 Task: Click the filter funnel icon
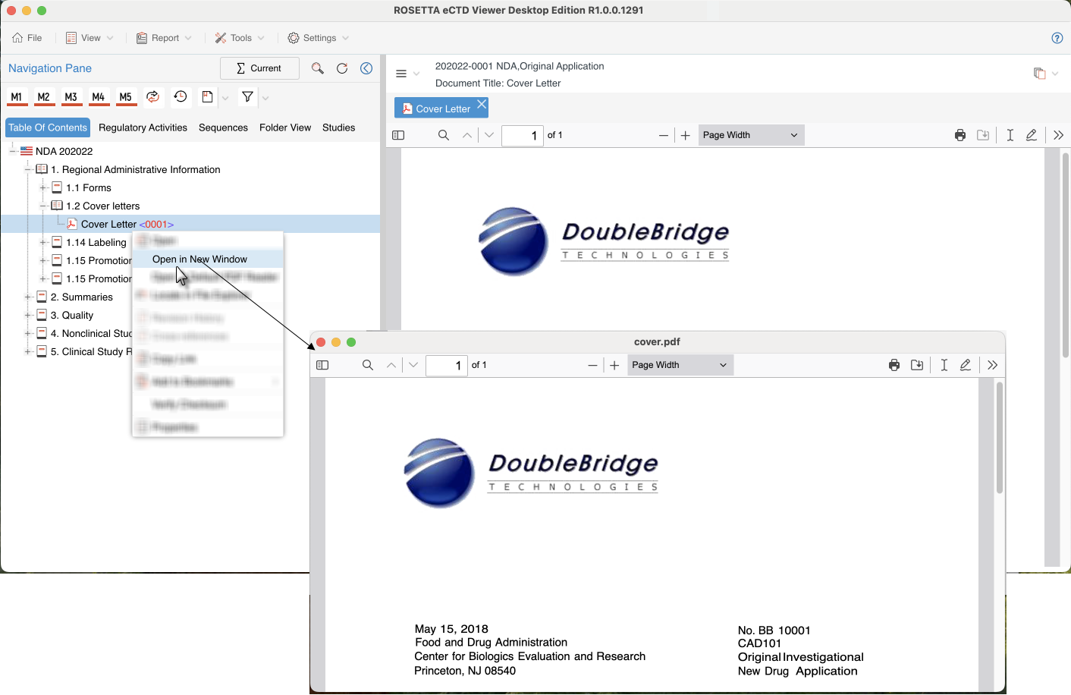247,96
